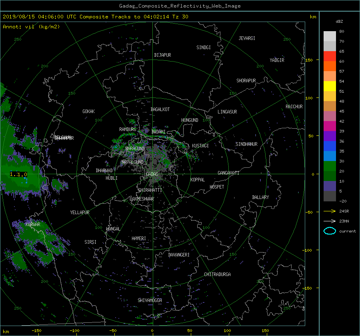The image size is (360, 336).
Task: Click the JEVARGI city label
Action: pos(247,38)
